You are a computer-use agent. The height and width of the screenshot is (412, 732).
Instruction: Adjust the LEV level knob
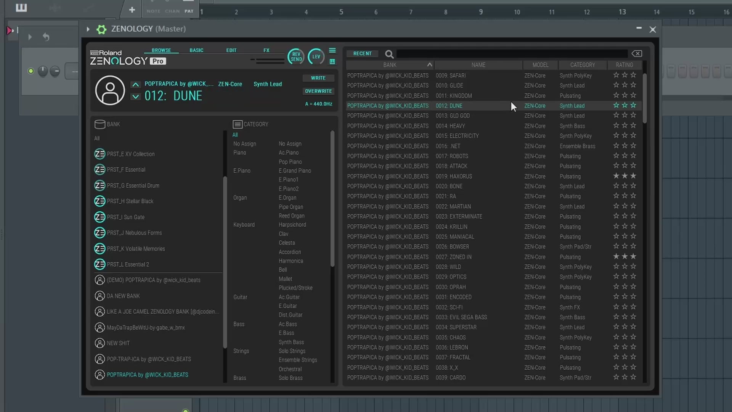click(x=316, y=56)
